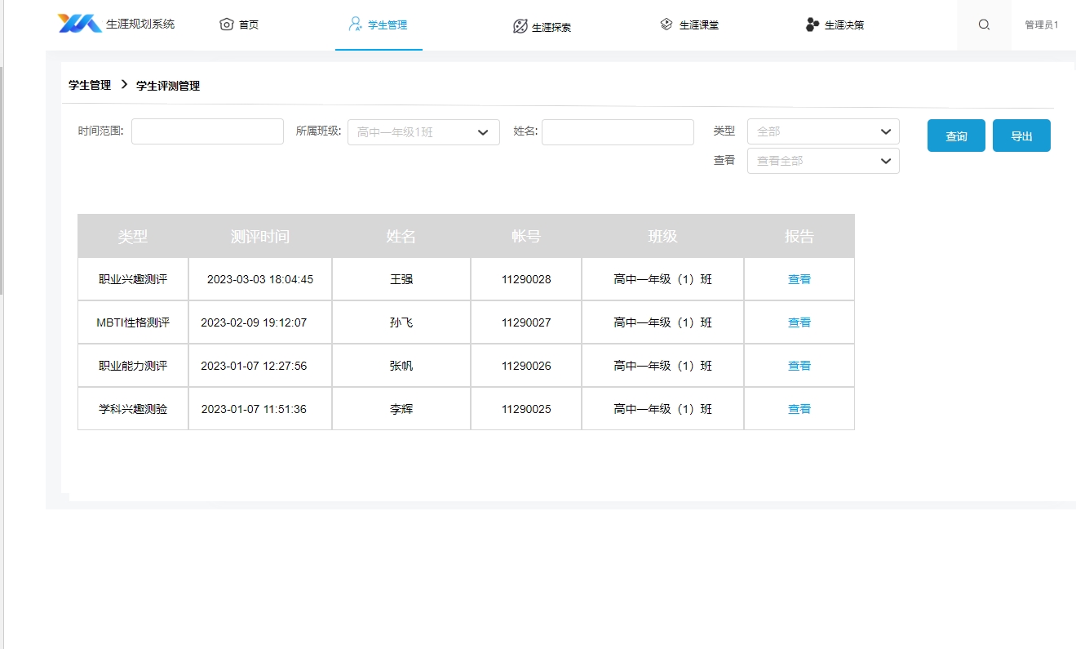Click account number 11290027
1076x649 pixels.
526,322
